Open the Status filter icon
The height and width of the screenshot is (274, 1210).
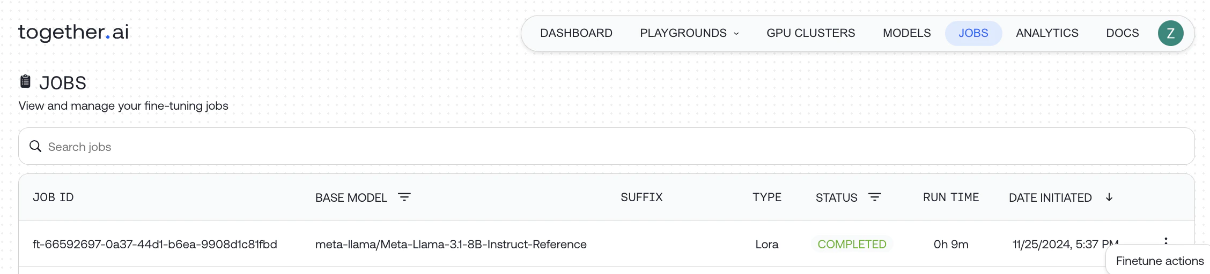875,197
